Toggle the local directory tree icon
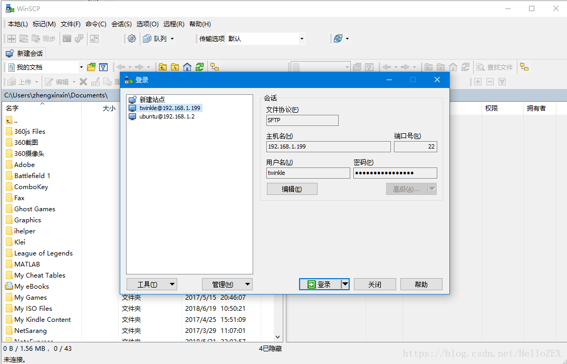 tap(215, 67)
